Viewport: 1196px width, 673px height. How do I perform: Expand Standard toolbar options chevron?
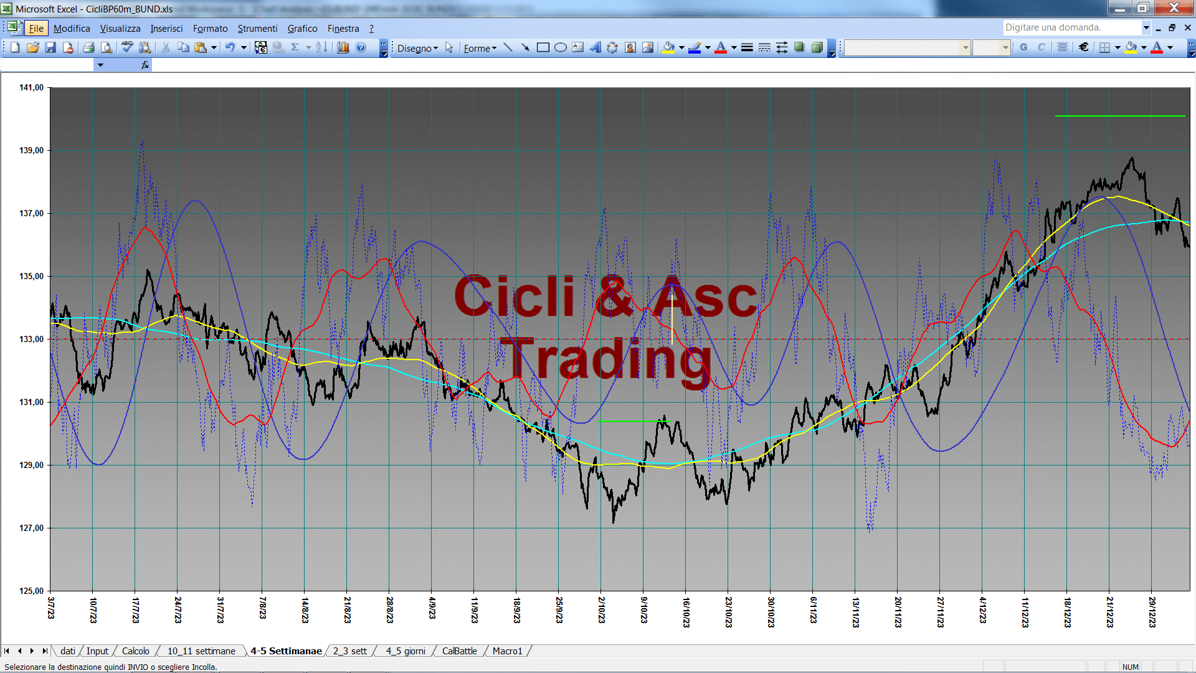click(384, 48)
